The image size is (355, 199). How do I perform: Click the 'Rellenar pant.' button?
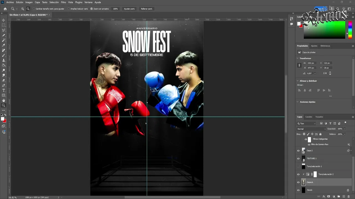tap(146, 9)
